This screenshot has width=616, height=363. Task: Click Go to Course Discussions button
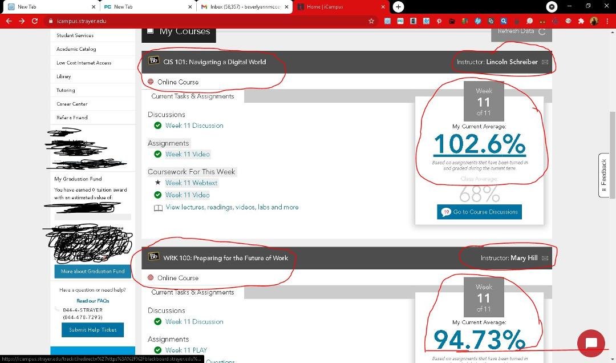pos(479,212)
